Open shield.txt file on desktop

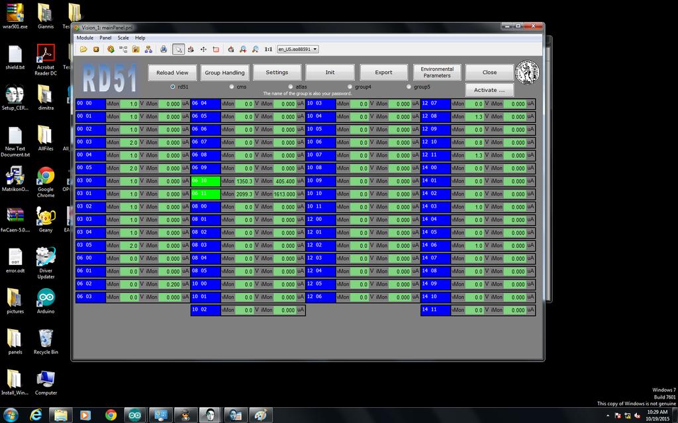(15, 57)
